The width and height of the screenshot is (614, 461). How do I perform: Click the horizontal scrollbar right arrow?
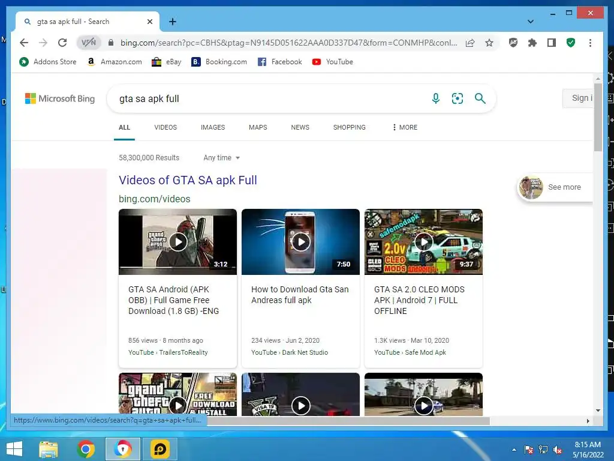coord(588,421)
